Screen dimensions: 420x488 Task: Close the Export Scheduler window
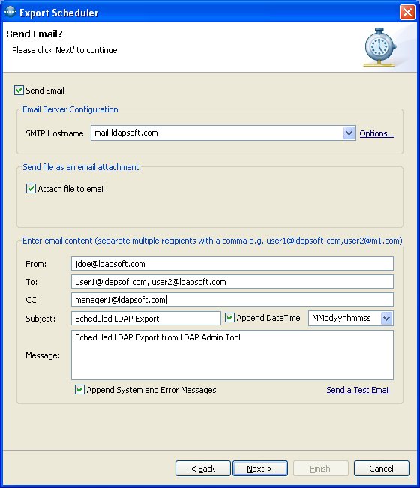point(407,13)
